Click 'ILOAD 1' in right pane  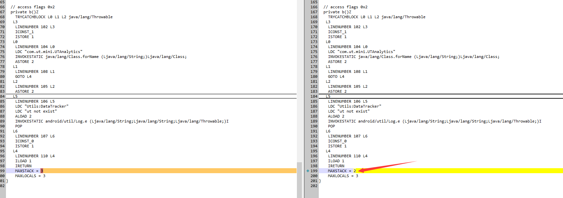pyautogui.click(x=336, y=161)
